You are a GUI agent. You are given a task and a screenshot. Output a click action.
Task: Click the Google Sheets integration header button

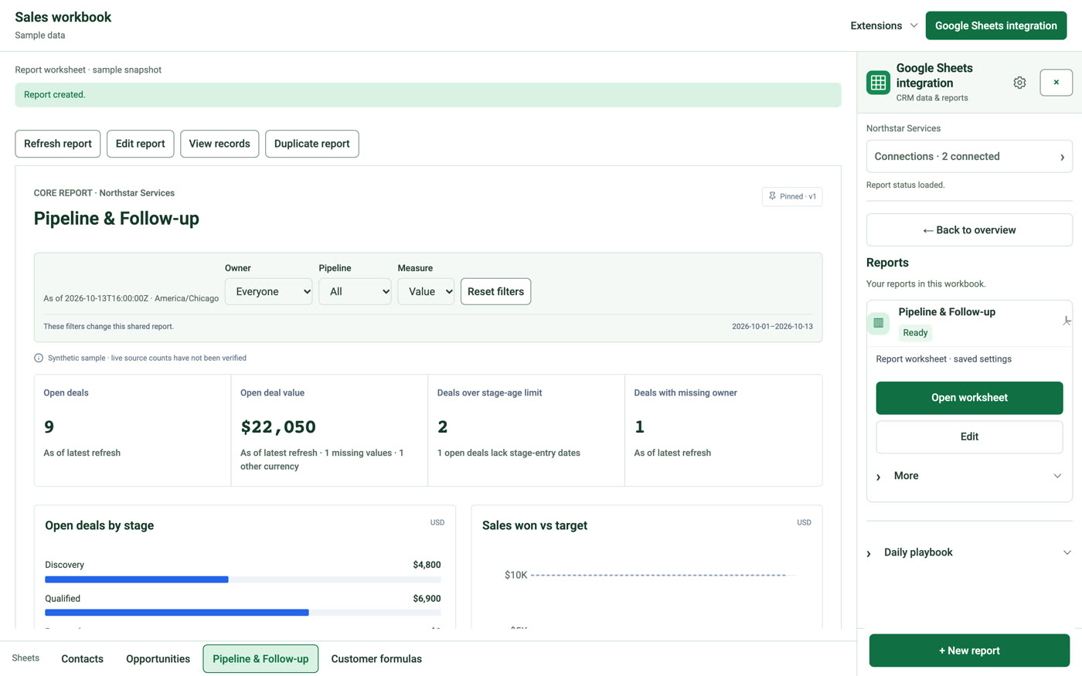tap(996, 25)
